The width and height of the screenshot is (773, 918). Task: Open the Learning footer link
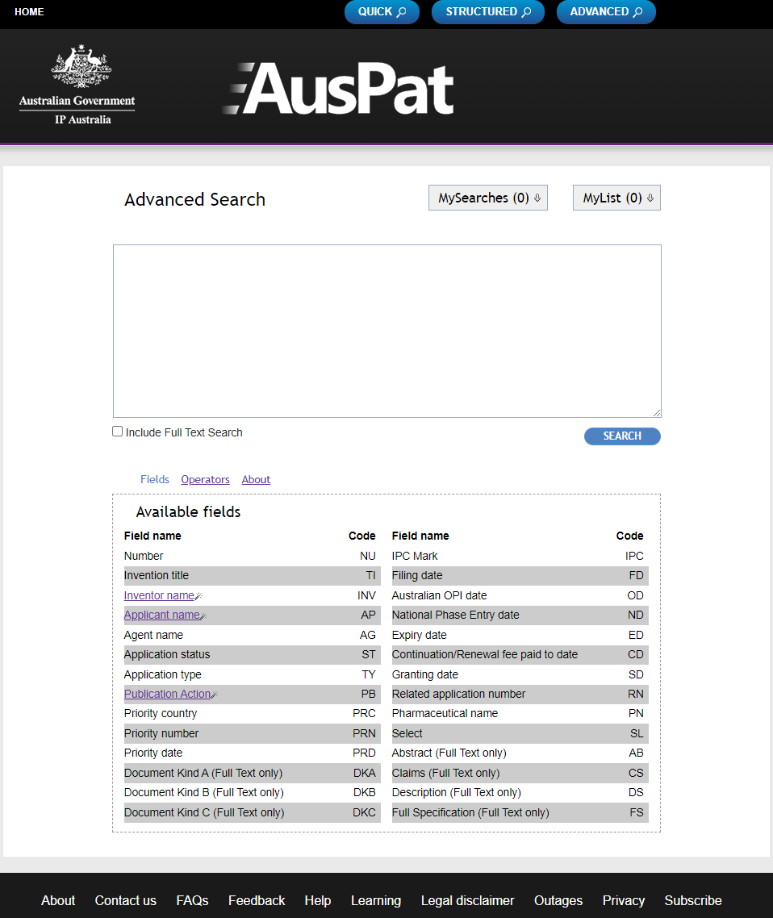pos(376,900)
